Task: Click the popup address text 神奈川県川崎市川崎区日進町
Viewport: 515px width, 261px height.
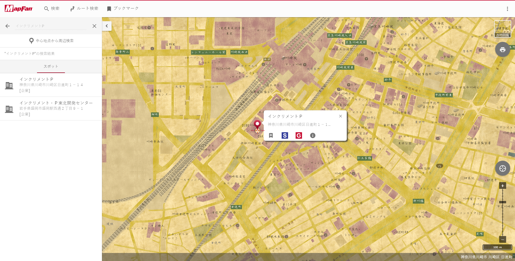Action: [x=299, y=124]
